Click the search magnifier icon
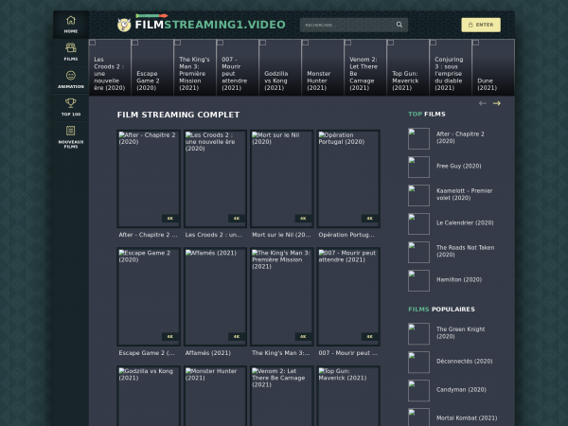This screenshot has width=568, height=426. (x=399, y=25)
